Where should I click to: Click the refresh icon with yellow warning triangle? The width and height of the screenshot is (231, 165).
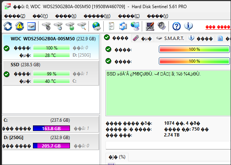click(20, 26)
